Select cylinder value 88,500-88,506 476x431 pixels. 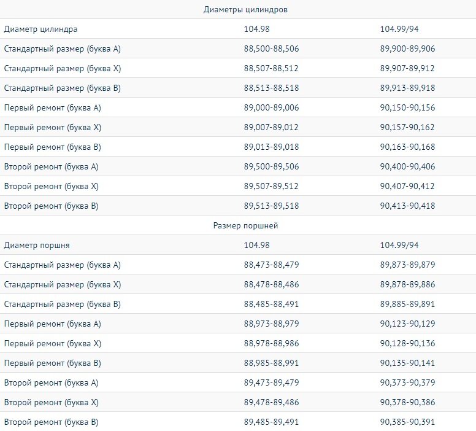[271, 49]
